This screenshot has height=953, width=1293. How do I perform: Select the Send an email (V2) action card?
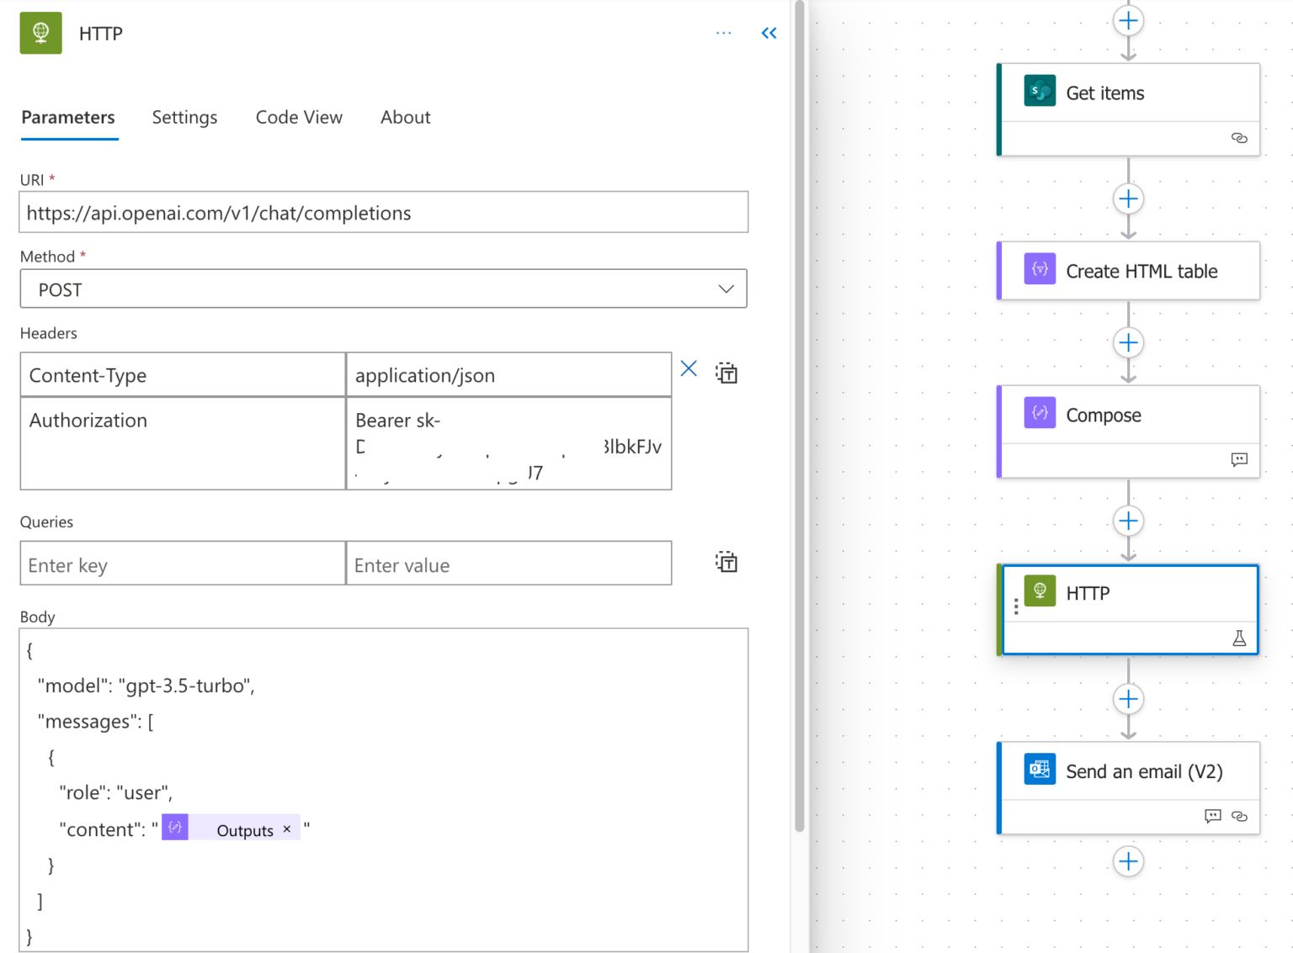(x=1128, y=788)
